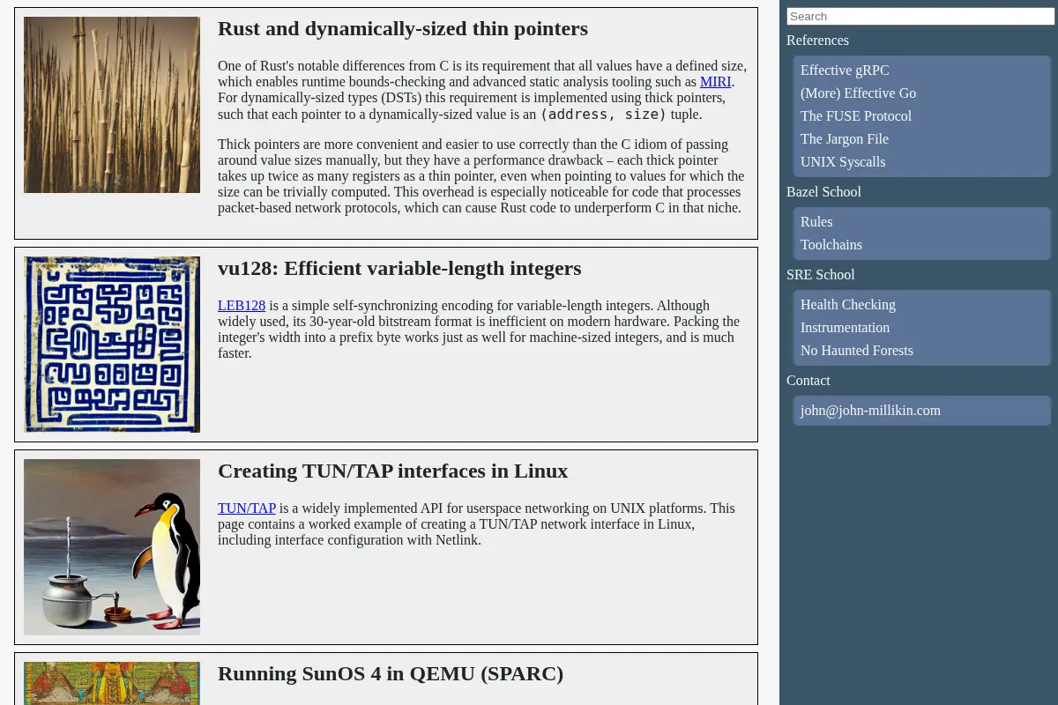Open Bazel School Rules page
The image size is (1058, 705).
coord(816,222)
